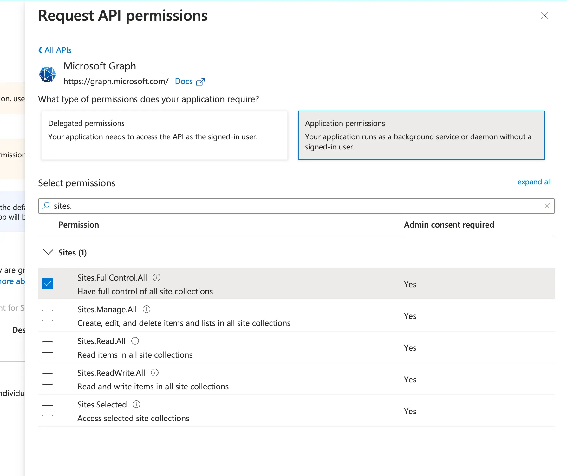Click the info icon next to Sites.ReadWrite.All
This screenshot has height=476, width=567.
click(x=155, y=373)
